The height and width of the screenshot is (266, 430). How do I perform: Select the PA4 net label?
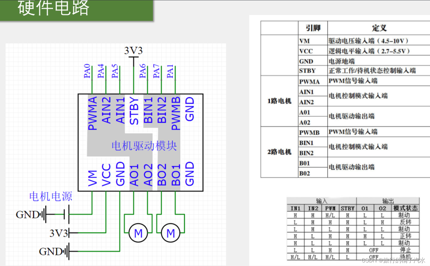coord(101,71)
